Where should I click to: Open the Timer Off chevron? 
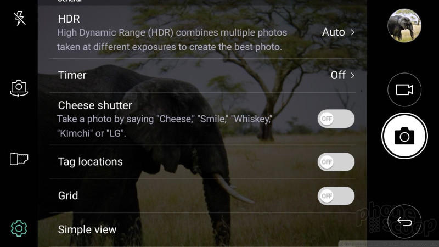[x=352, y=75]
